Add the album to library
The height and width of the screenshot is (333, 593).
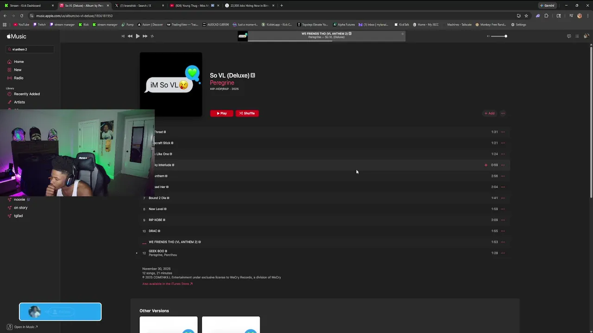(489, 113)
